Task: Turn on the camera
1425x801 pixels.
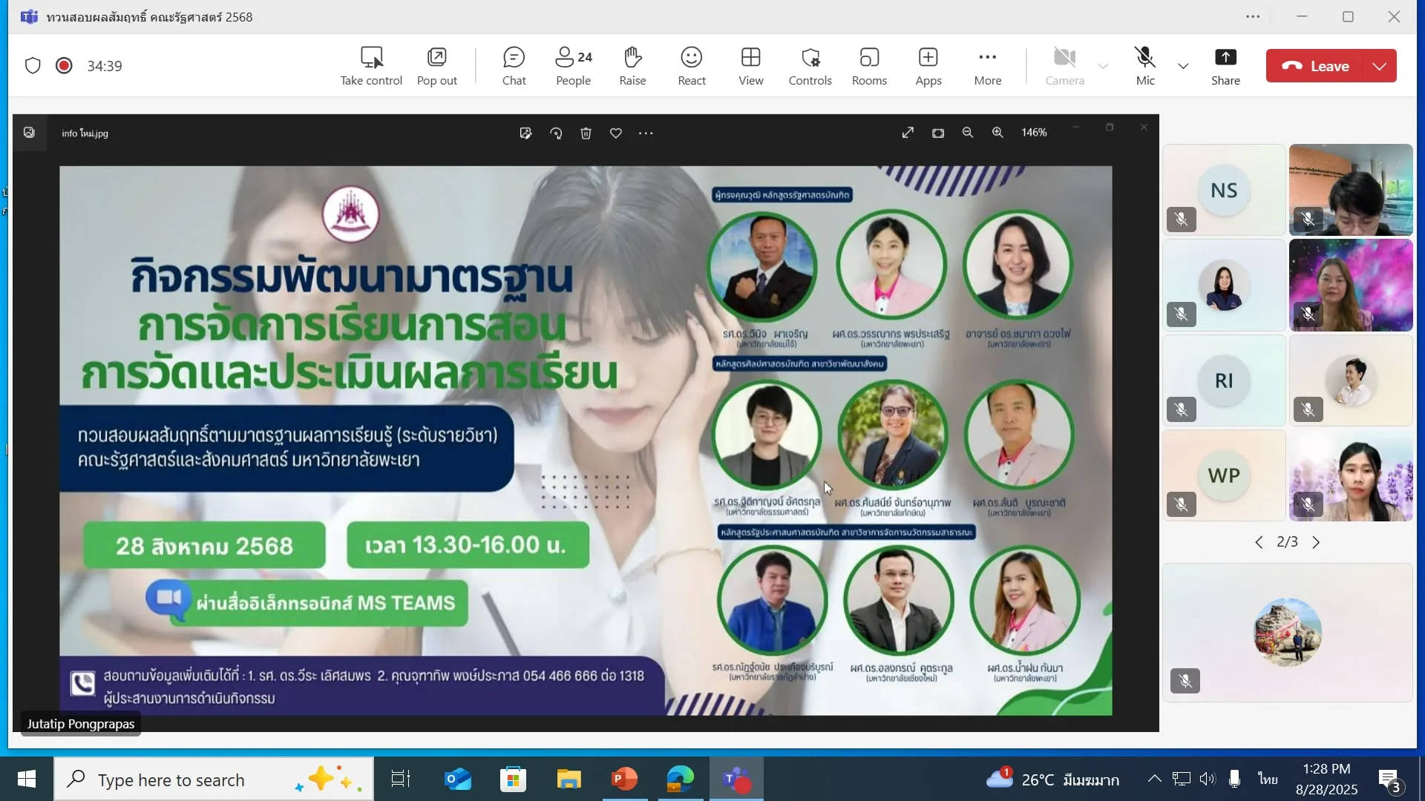Action: pos(1064,65)
